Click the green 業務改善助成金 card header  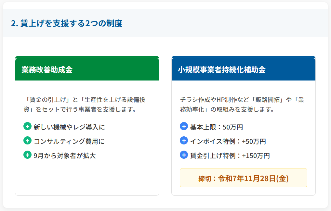pos(87,69)
